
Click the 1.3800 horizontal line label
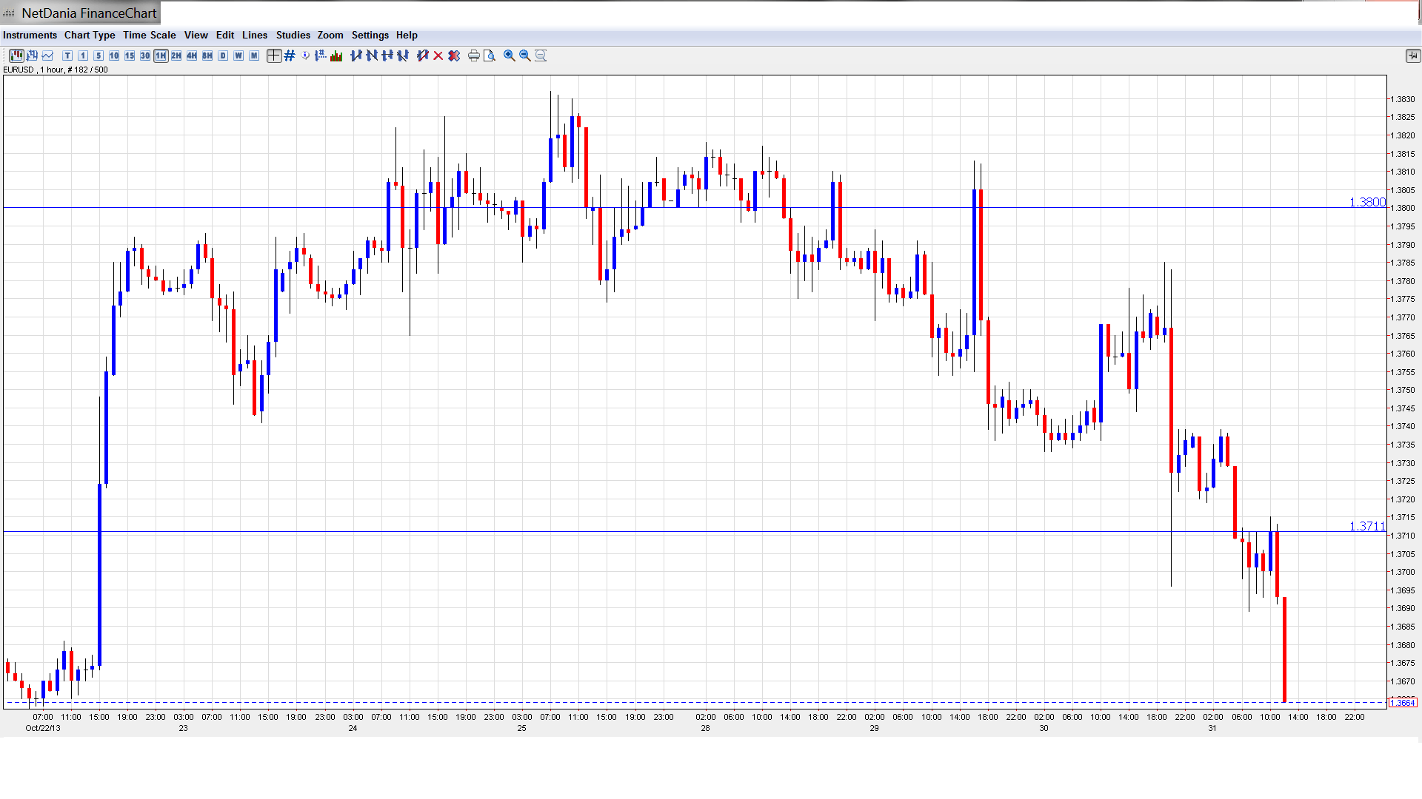coord(1366,202)
